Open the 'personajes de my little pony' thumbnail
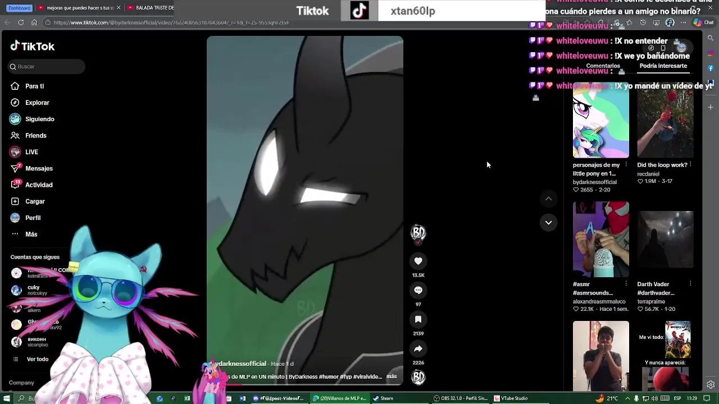This screenshot has width=719, height=404. (600, 121)
